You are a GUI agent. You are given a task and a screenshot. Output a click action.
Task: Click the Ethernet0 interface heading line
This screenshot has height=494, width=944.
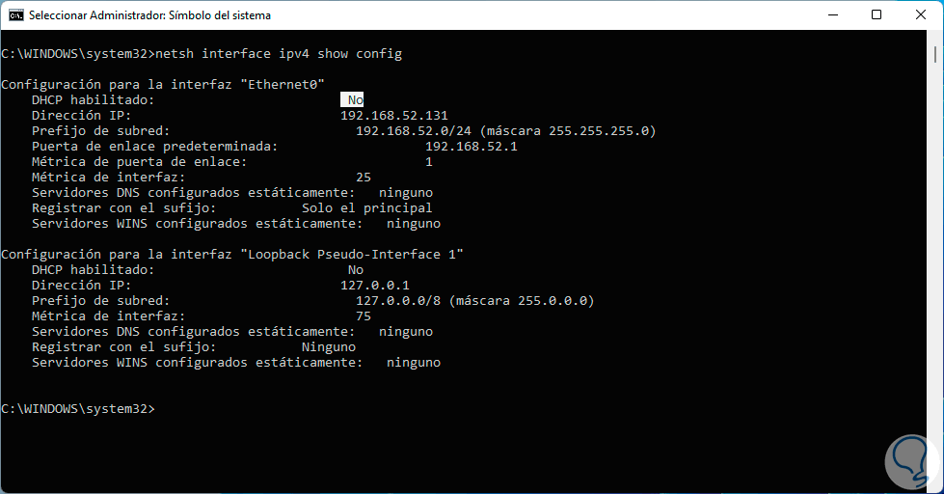click(x=163, y=85)
